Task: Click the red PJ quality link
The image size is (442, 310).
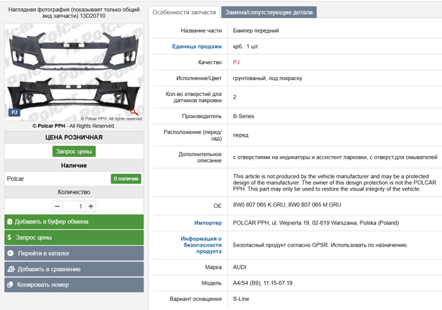Action: (236, 62)
